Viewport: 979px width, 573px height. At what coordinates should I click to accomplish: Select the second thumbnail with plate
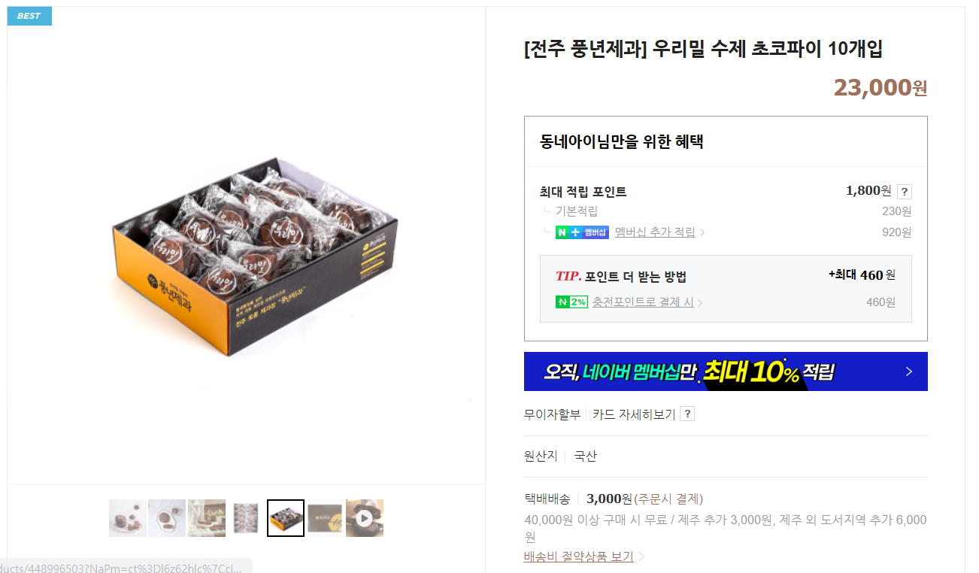point(167,518)
